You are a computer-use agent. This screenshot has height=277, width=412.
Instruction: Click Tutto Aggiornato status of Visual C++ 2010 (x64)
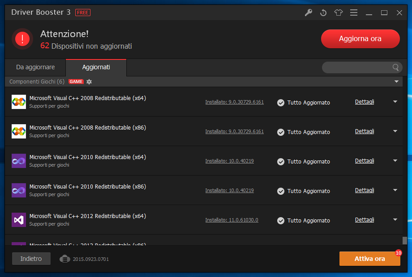tap(309, 162)
